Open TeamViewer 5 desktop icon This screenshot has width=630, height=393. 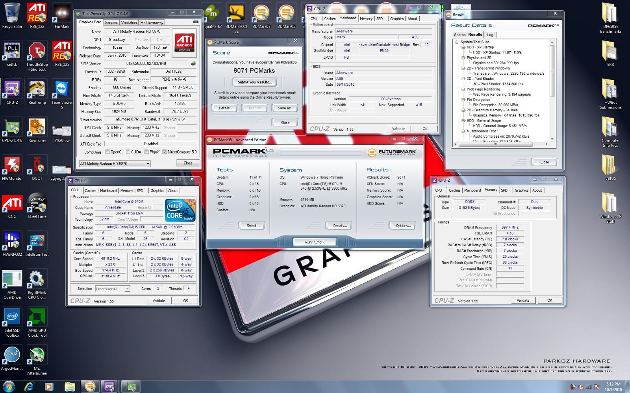tap(62, 94)
